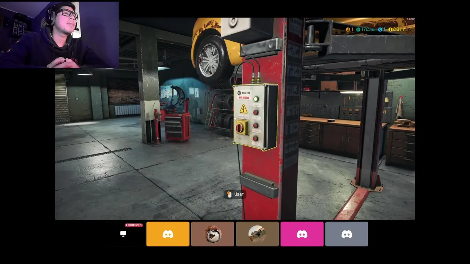
Task: Click the topmost red button on lift panel
Action: pos(256,113)
